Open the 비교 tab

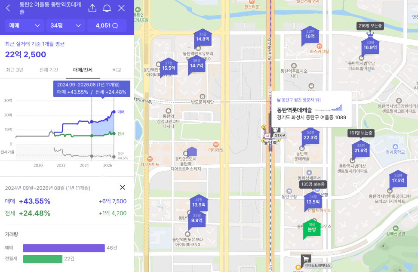tap(117, 70)
